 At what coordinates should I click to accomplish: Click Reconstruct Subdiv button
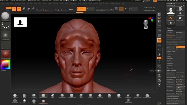175,42
